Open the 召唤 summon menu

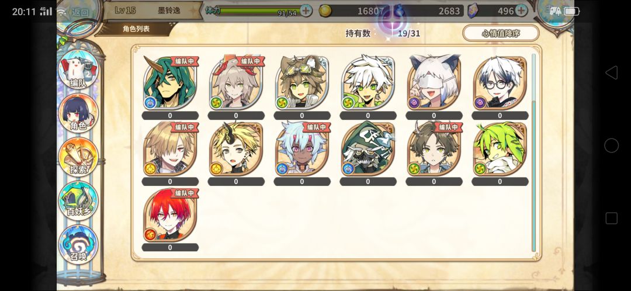pos(78,244)
